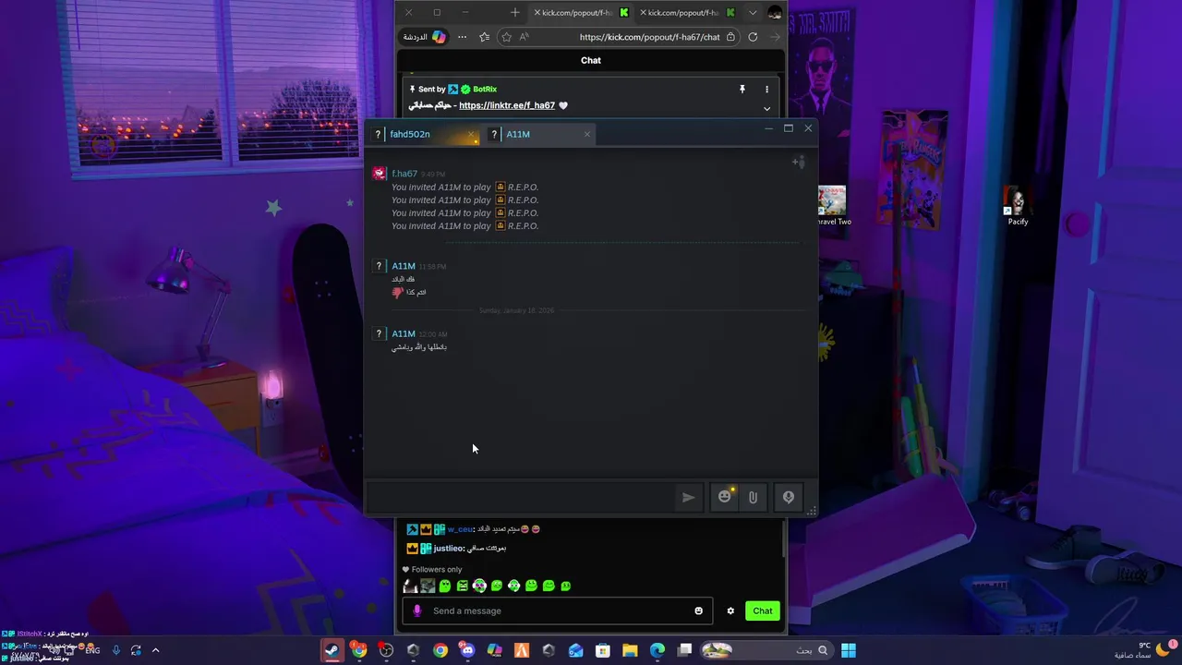Close the A11M chat tab

click(586, 134)
